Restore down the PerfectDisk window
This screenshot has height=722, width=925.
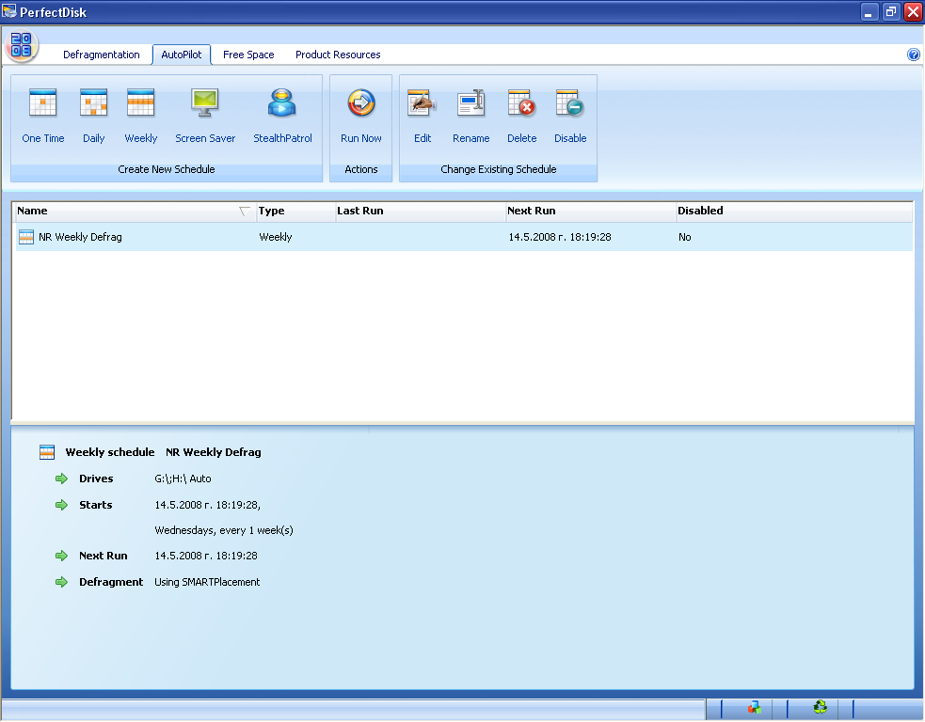click(x=891, y=11)
